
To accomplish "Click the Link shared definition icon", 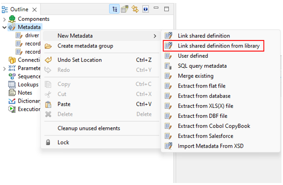I will pos(168,36).
